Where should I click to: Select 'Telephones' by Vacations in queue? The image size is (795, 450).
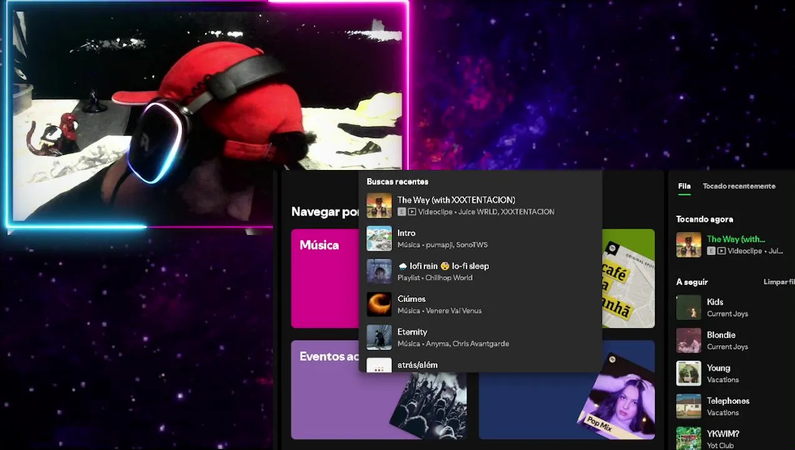point(732,406)
